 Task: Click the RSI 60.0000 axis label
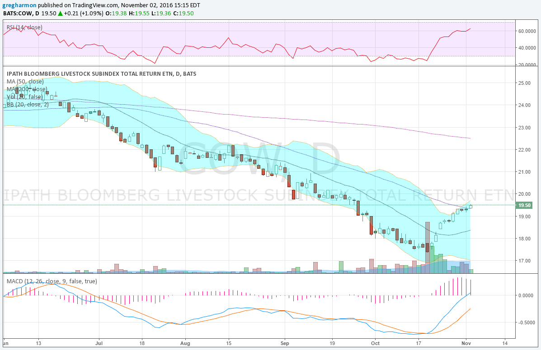click(x=527, y=31)
